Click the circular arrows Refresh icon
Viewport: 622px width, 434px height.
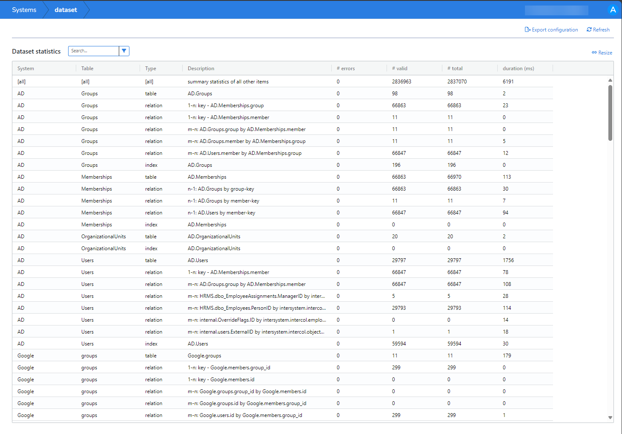[589, 29]
